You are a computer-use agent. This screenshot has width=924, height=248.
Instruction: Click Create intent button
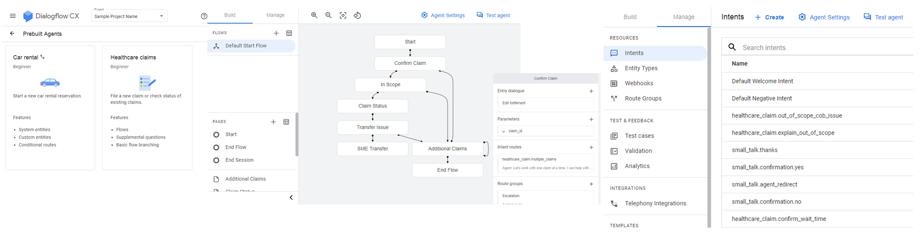pos(769,17)
